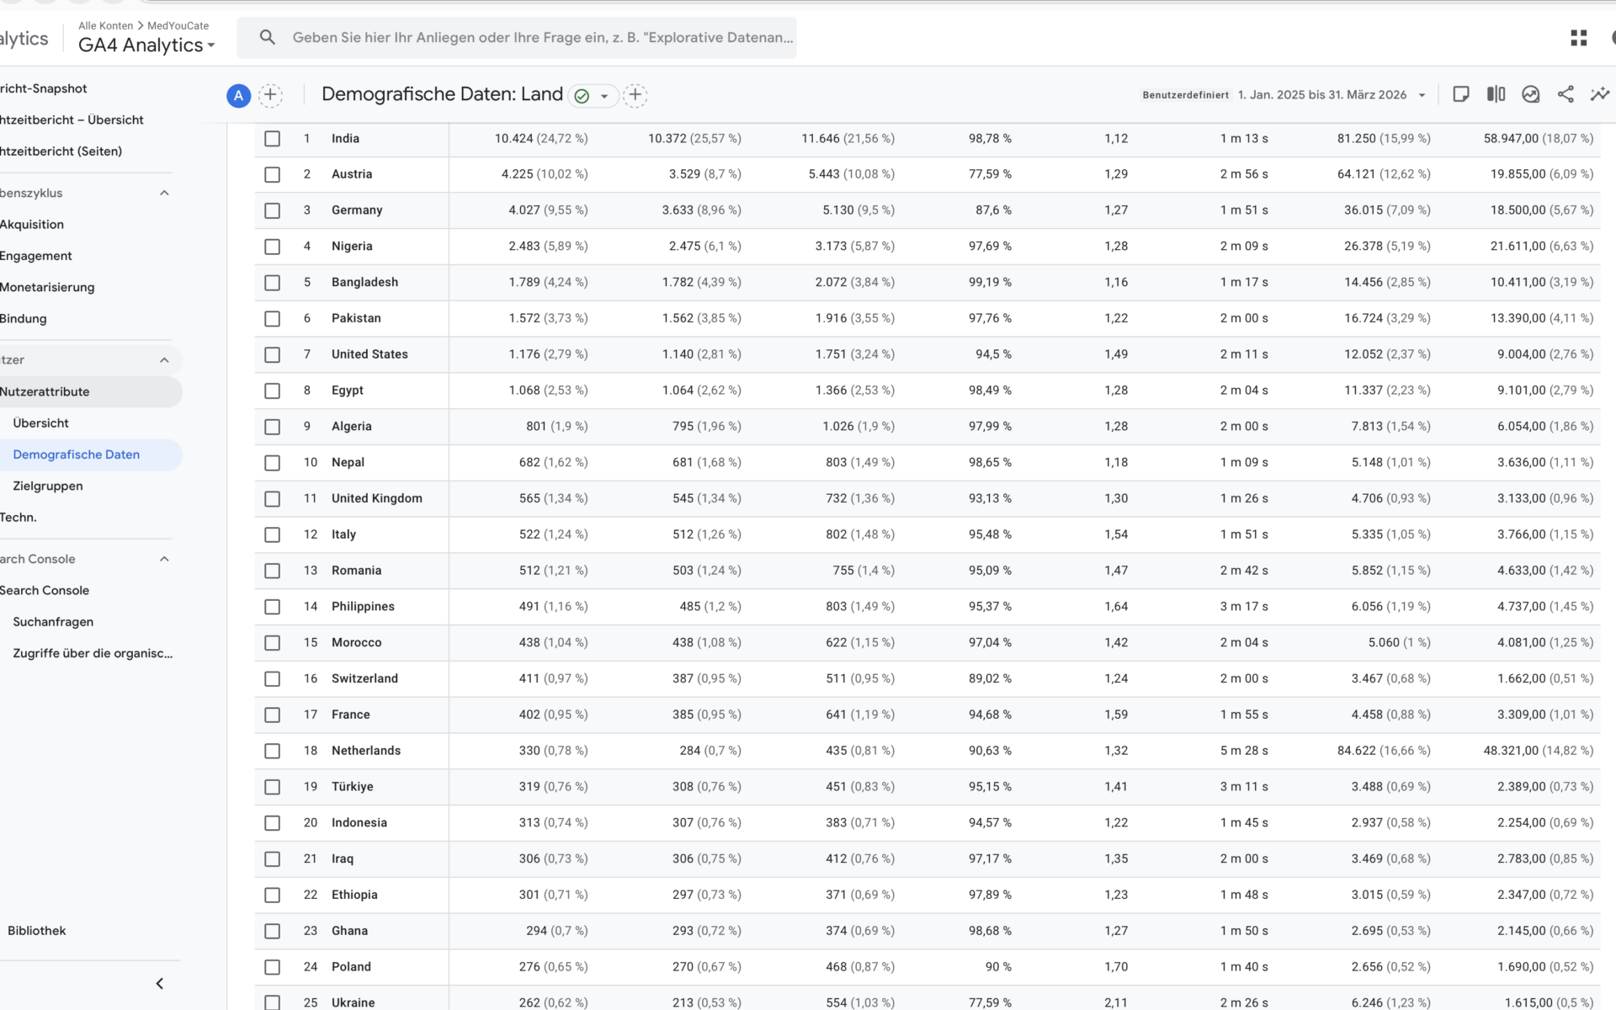The image size is (1616, 1010).
Task: Open the Insights sparkline icon
Action: (1599, 94)
